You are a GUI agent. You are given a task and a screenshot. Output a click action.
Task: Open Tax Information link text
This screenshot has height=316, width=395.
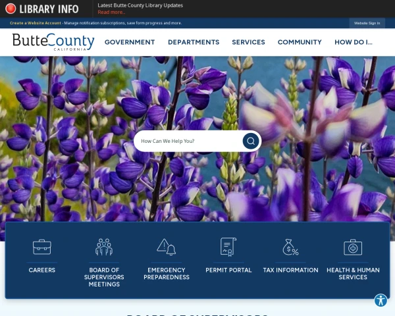coord(290,270)
